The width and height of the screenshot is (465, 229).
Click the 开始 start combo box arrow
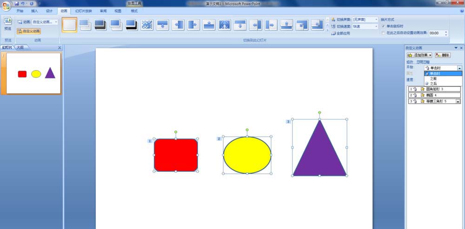click(459, 68)
